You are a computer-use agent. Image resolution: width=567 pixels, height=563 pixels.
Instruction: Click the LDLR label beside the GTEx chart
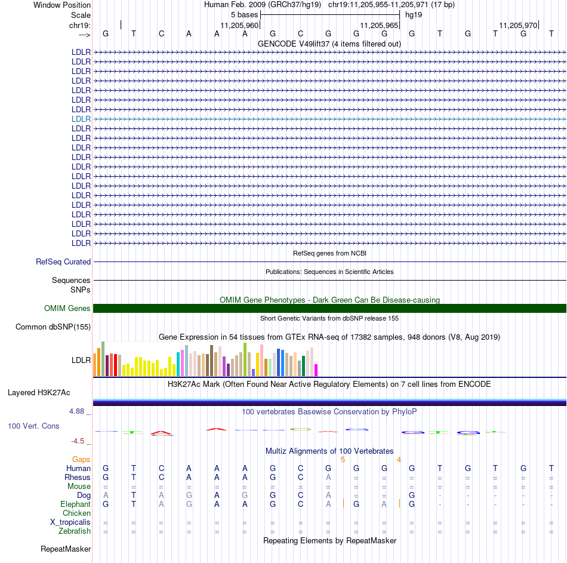pos(81,361)
